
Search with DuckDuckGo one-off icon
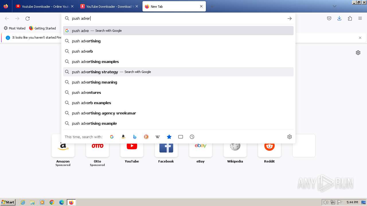146,137
